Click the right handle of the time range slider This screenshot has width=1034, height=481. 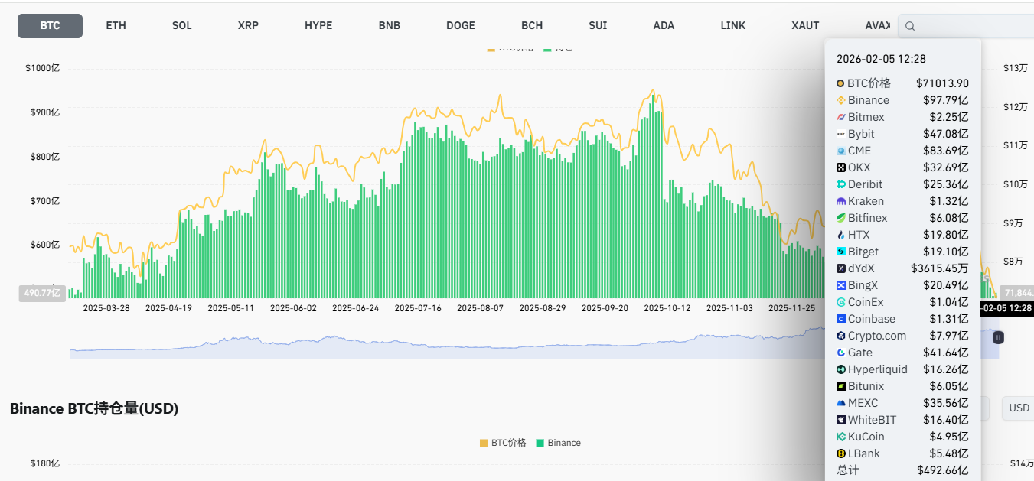[x=998, y=337]
